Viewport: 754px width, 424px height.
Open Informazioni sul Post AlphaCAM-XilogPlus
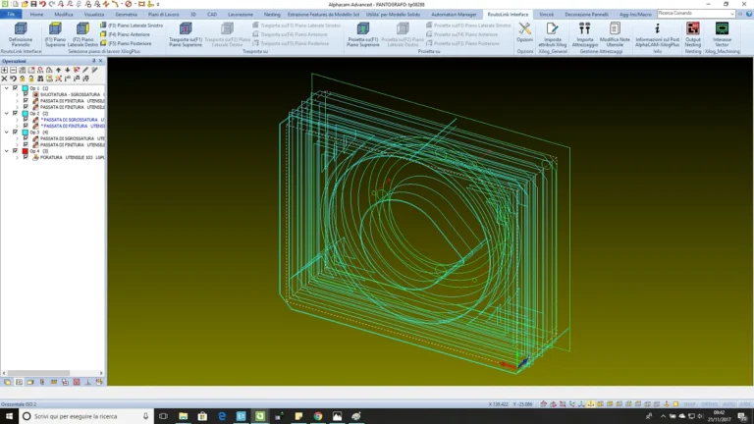658,33
